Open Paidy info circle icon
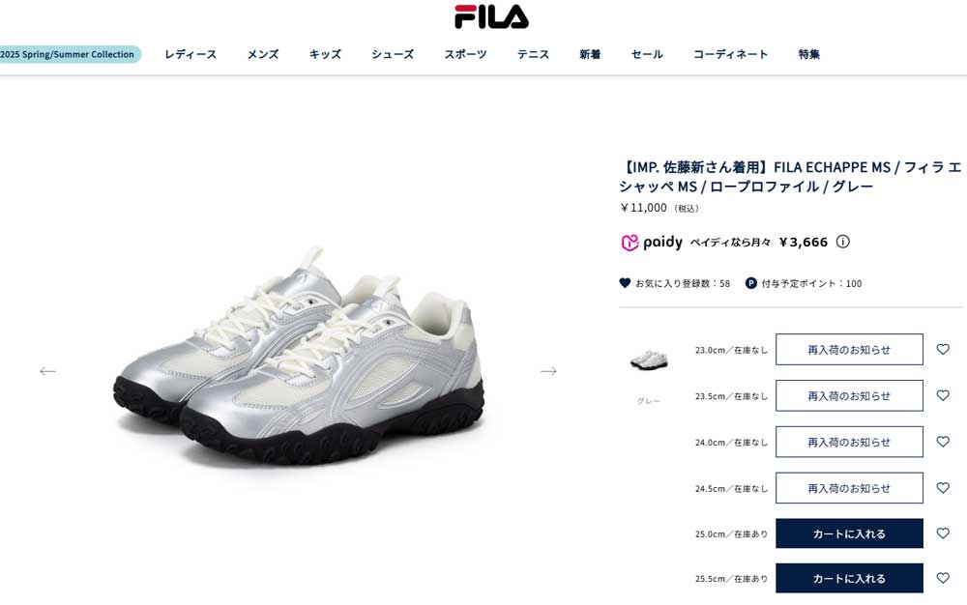The height and width of the screenshot is (605, 967). pyautogui.click(x=842, y=242)
